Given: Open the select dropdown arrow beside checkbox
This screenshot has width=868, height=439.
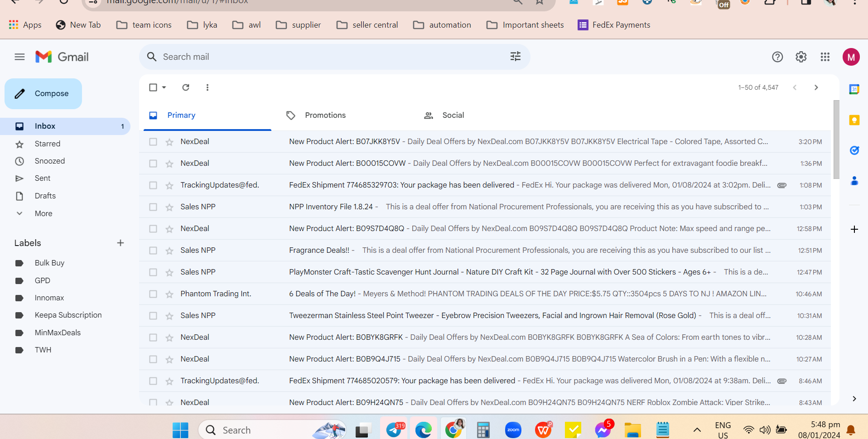Looking at the screenshot, I should click(164, 87).
